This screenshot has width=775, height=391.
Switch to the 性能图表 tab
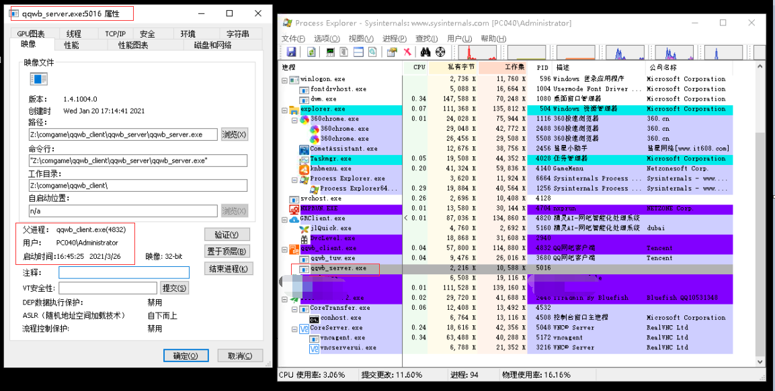click(x=133, y=45)
